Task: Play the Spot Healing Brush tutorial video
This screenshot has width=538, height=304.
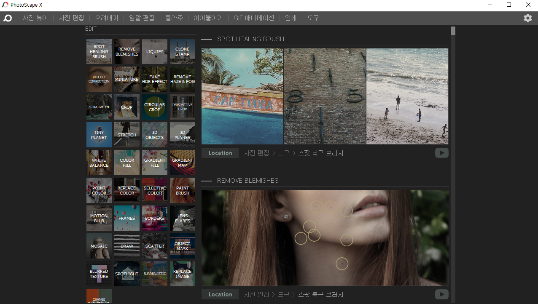Action: [442, 152]
